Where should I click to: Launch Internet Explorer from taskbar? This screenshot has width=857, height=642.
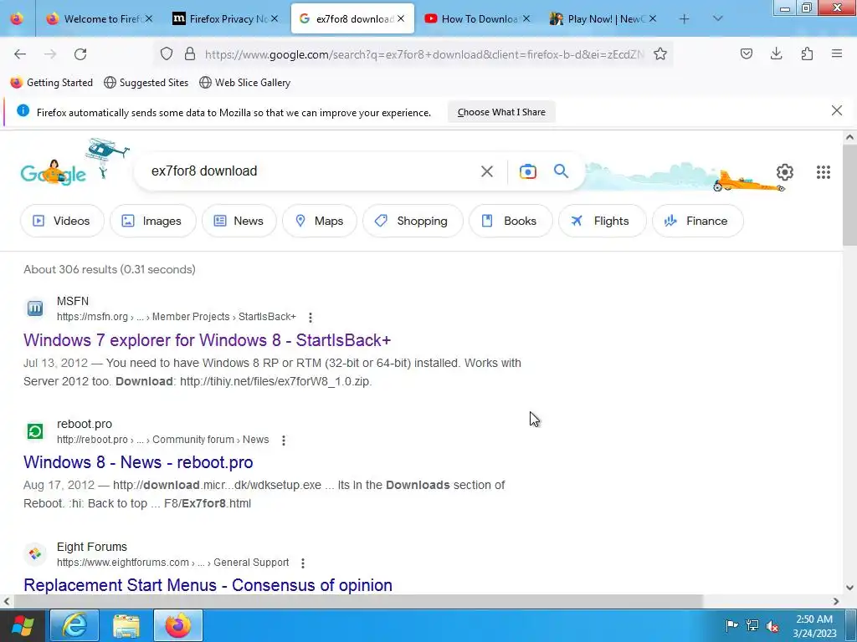(74, 626)
